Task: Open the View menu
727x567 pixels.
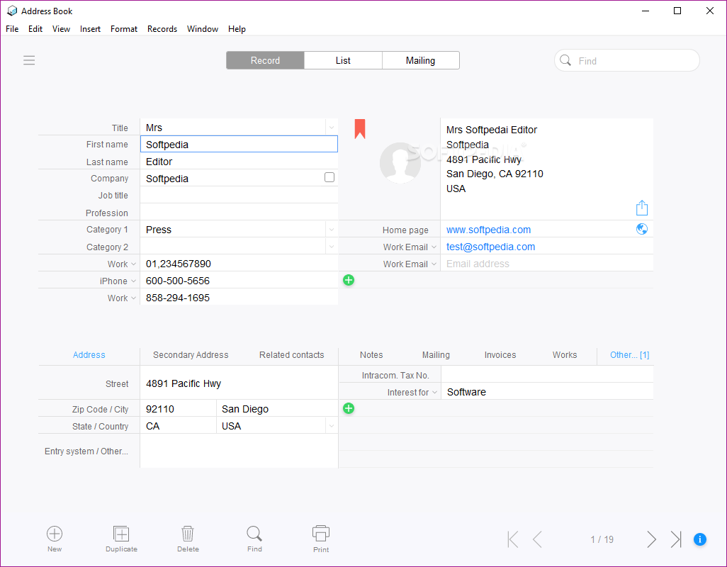Action: pos(61,29)
